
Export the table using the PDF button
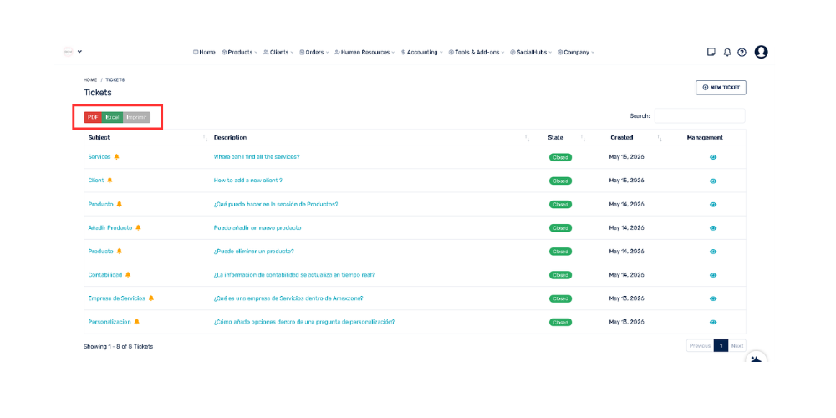click(x=93, y=117)
